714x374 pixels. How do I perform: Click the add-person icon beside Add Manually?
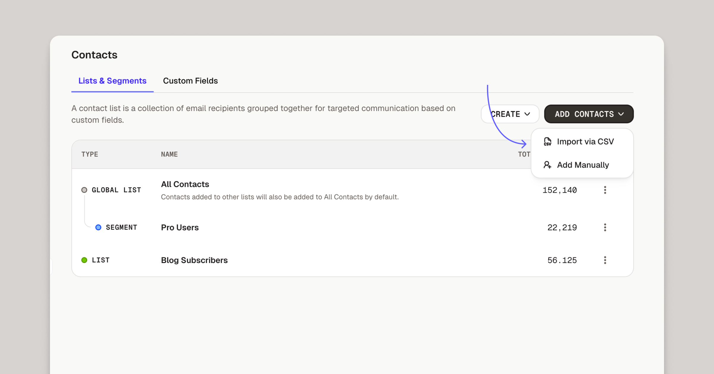coord(547,165)
